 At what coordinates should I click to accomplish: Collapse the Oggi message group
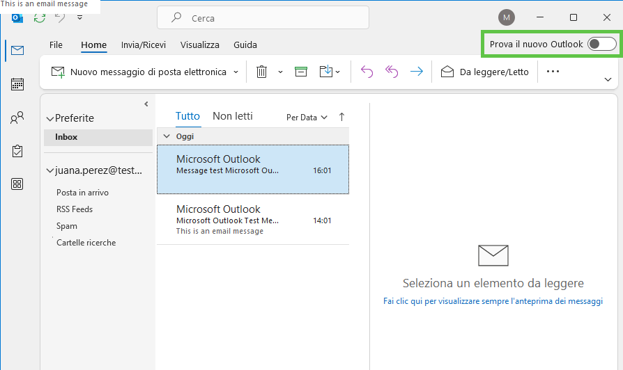pyautogui.click(x=167, y=136)
